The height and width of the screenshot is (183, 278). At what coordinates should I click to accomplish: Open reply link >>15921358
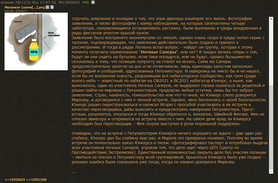tap(36, 180)
